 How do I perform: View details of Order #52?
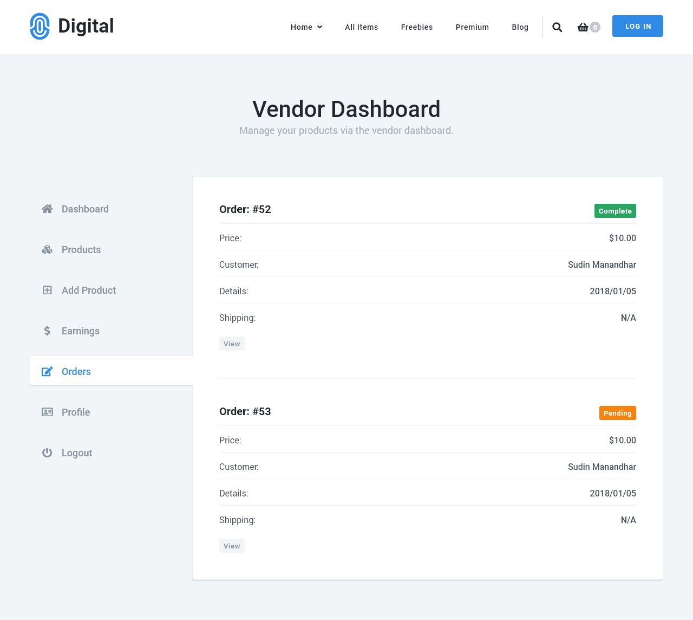pos(232,344)
